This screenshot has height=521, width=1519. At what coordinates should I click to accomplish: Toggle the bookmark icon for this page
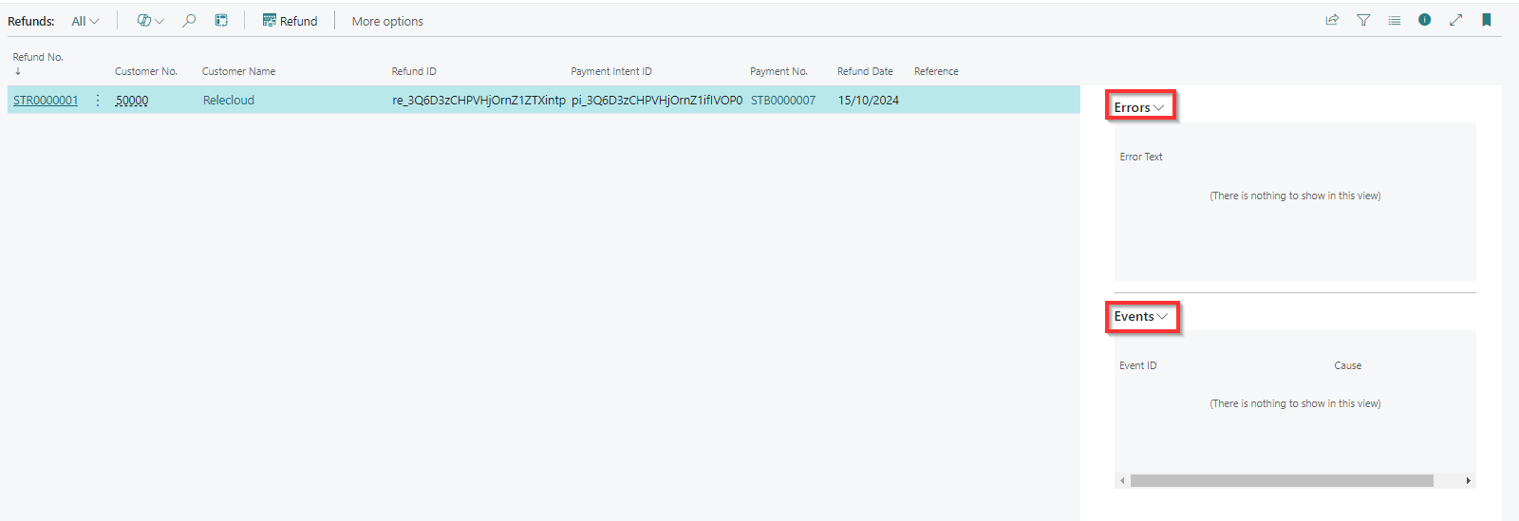tap(1486, 20)
